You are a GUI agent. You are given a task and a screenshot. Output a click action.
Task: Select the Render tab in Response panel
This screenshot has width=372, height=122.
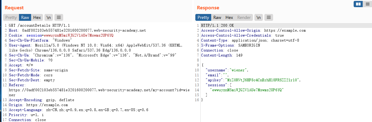coord(244,17)
